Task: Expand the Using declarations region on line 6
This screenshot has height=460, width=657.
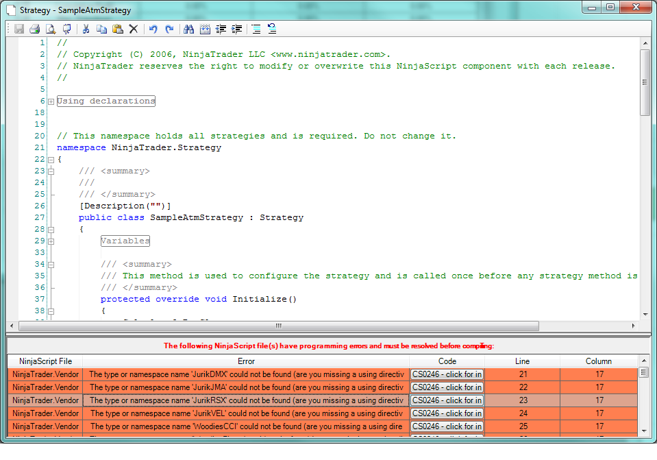Action: (51, 101)
